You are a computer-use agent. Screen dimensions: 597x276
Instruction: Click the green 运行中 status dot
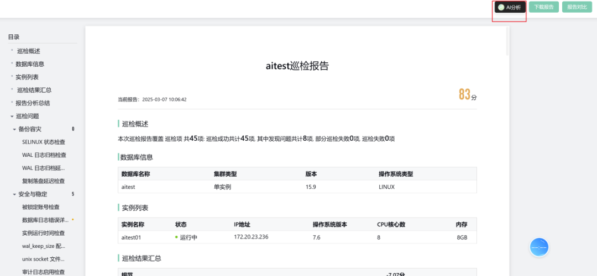pyautogui.click(x=177, y=237)
